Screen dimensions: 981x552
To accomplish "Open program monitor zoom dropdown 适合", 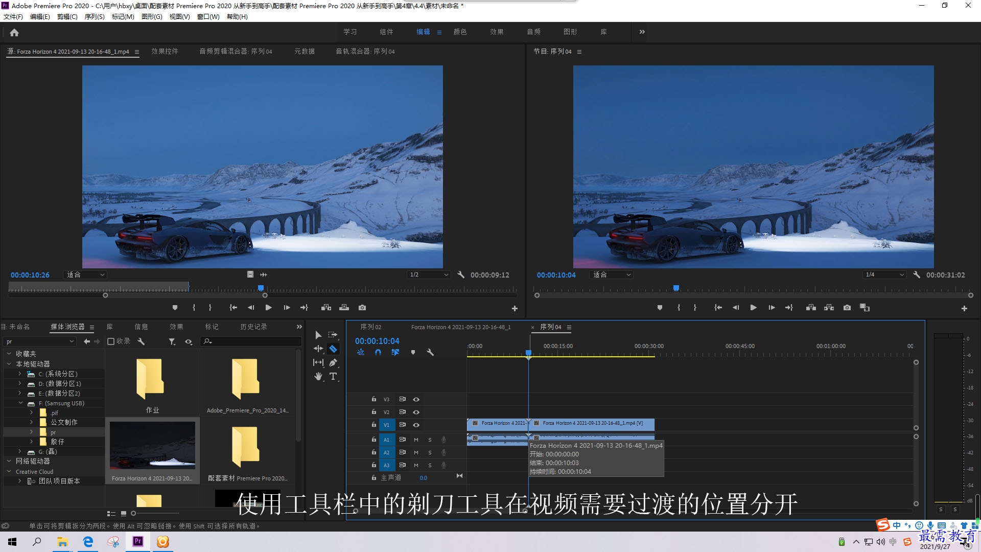I will coord(612,275).
